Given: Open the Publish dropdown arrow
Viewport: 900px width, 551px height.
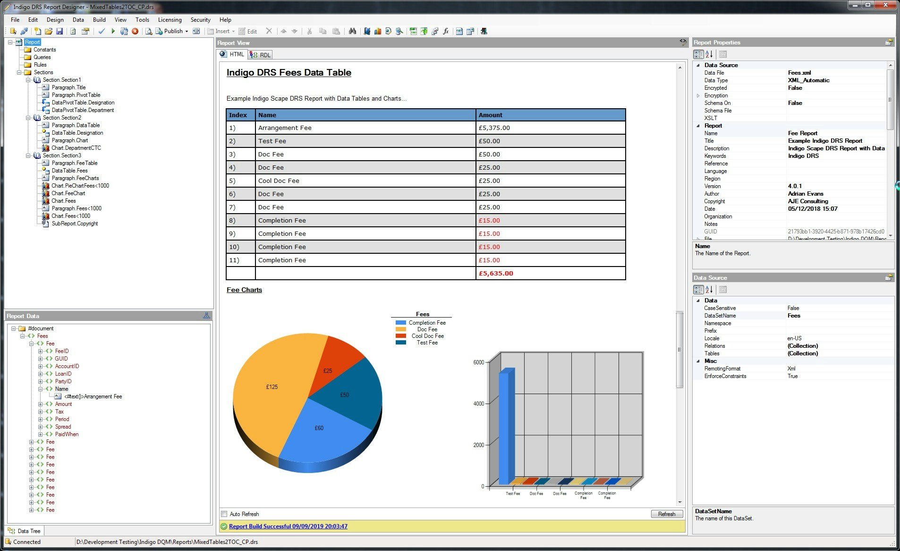Looking at the screenshot, I should [186, 31].
